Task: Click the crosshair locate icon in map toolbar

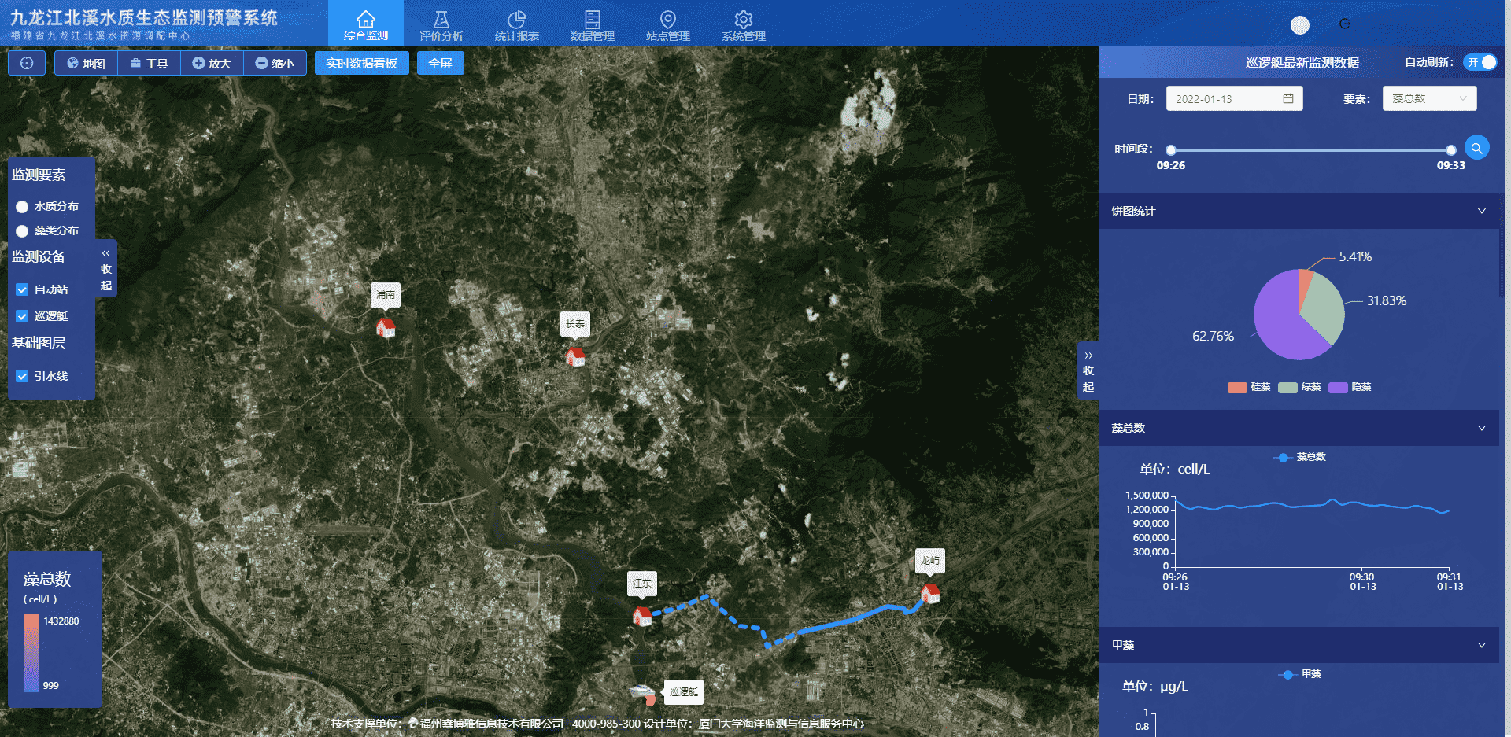Action: point(27,63)
